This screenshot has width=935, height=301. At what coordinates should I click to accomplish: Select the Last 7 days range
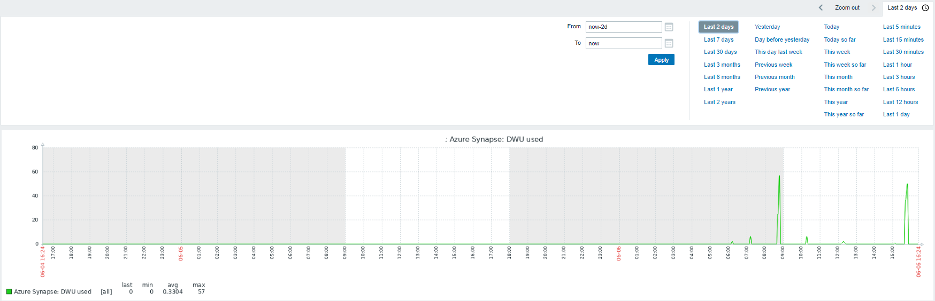coord(718,39)
